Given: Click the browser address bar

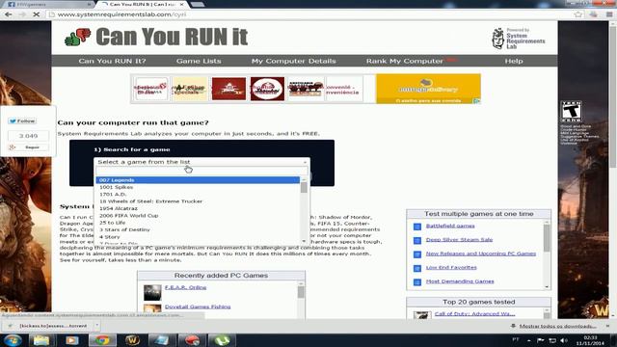Looking at the screenshot, I should click(310, 14).
